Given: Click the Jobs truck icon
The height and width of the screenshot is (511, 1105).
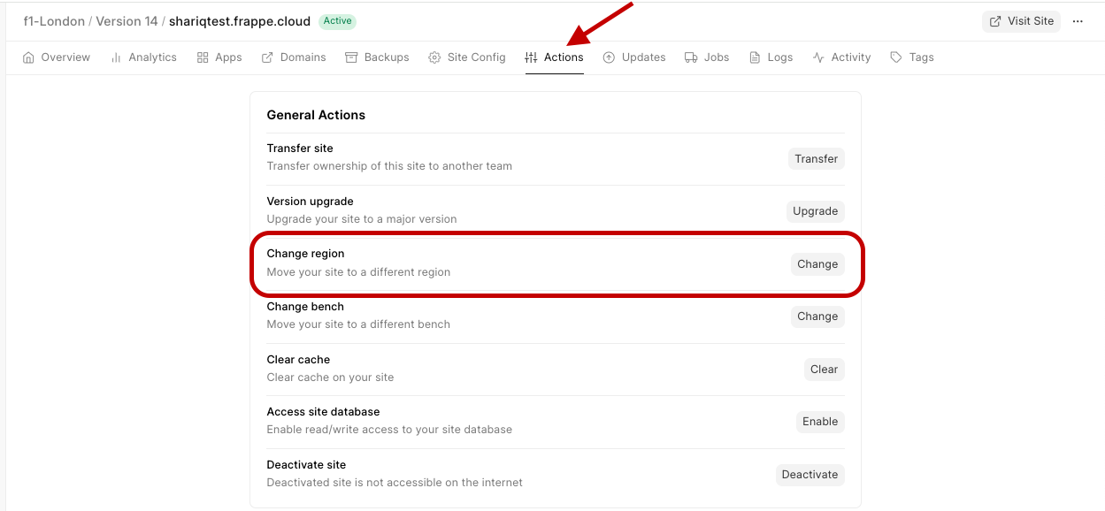Looking at the screenshot, I should [x=691, y=57].
